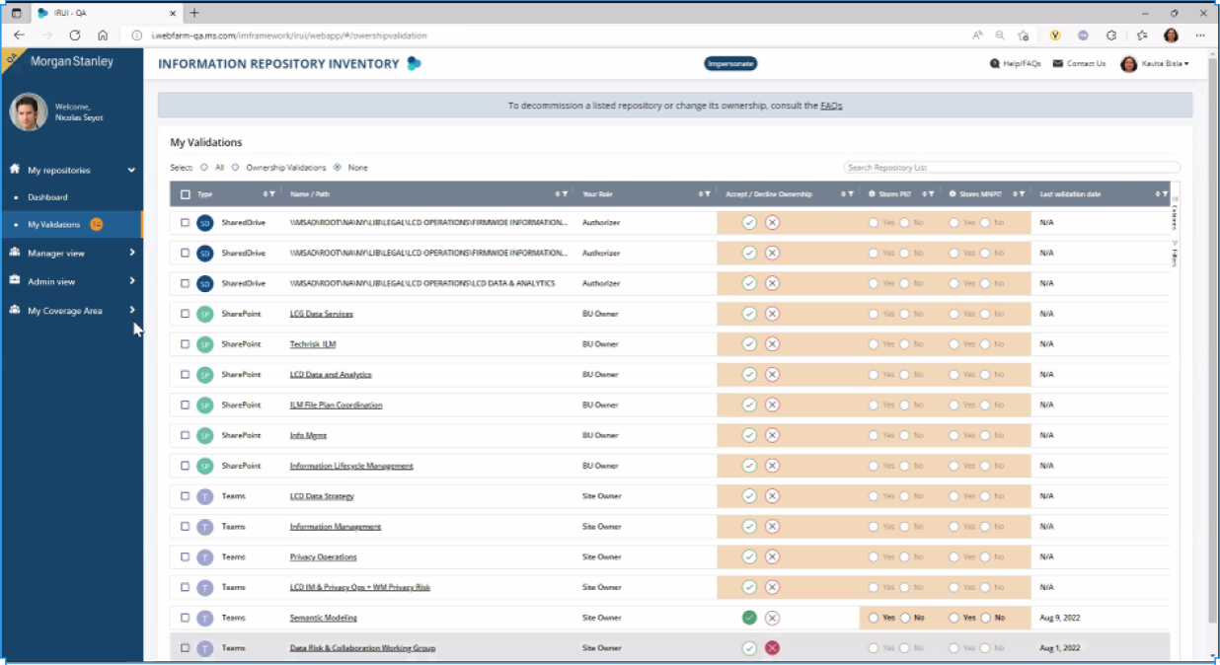Open the Columns side panel tab
Image resolution: width=1220 pixels, height=665 pixels.
coord(1175,212)
